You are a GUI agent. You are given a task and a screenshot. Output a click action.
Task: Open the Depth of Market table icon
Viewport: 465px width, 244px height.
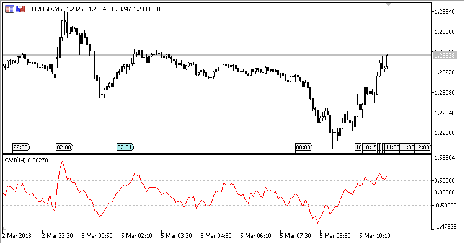coord(9,9)
